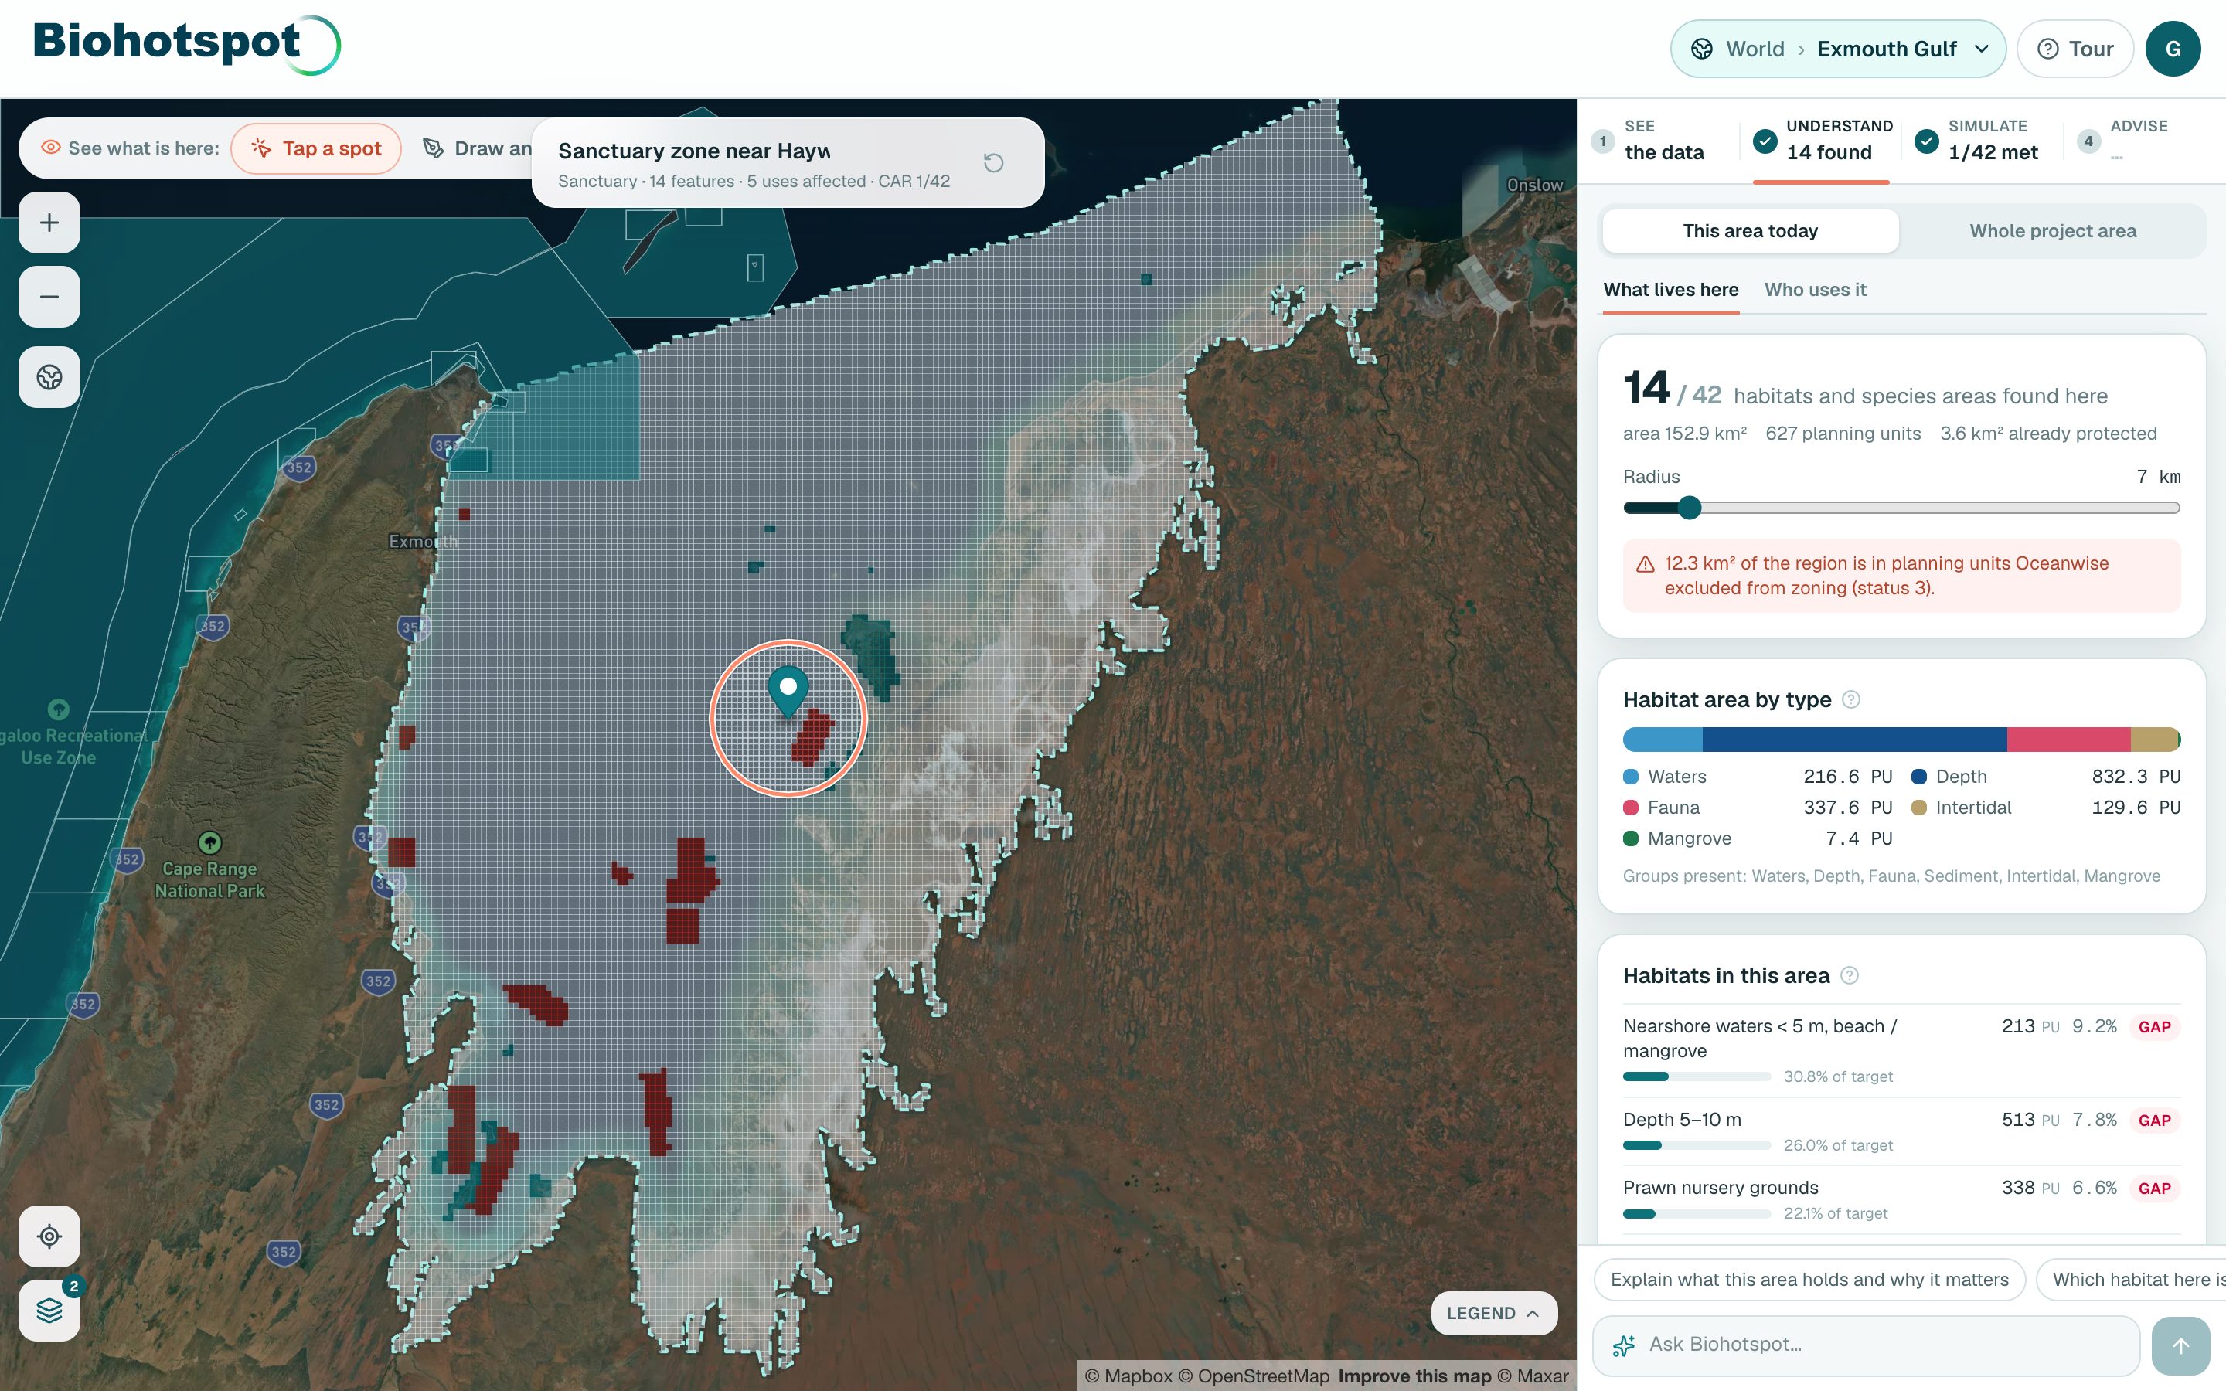Reset the sanctuary zone selection
2226x1391 pixels.
click(993, 163)
